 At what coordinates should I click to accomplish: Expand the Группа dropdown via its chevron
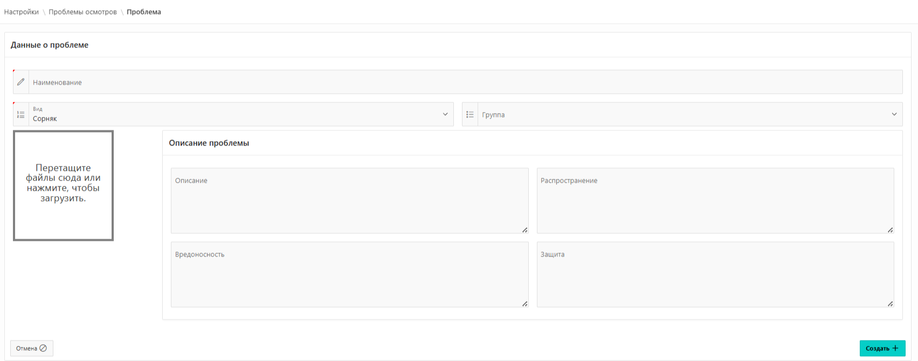point(894,114)
